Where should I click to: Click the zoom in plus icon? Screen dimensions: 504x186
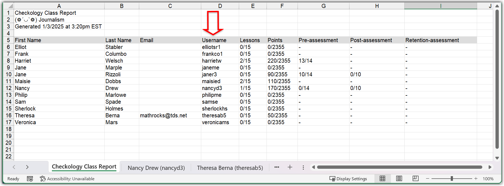[x=476, y=179]
